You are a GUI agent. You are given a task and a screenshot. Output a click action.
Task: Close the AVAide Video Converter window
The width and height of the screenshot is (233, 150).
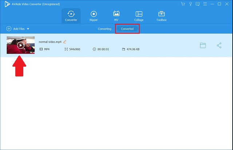coord(226,4)
